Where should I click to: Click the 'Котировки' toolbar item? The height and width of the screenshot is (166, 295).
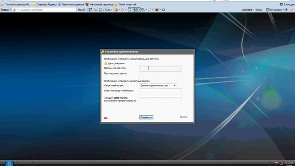pyautogui.click(x=274, y=10)
